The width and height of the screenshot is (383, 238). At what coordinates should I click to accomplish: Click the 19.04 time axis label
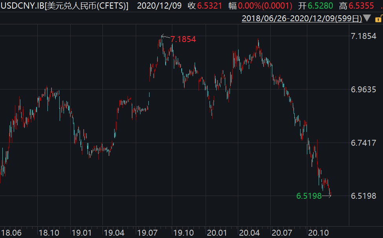[x=114, y=233]
